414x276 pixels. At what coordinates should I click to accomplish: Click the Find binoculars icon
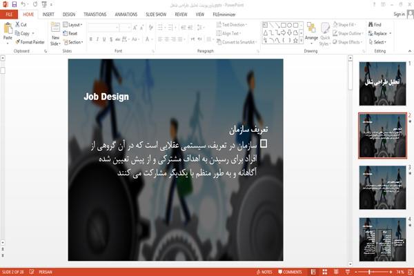(371, 25)
